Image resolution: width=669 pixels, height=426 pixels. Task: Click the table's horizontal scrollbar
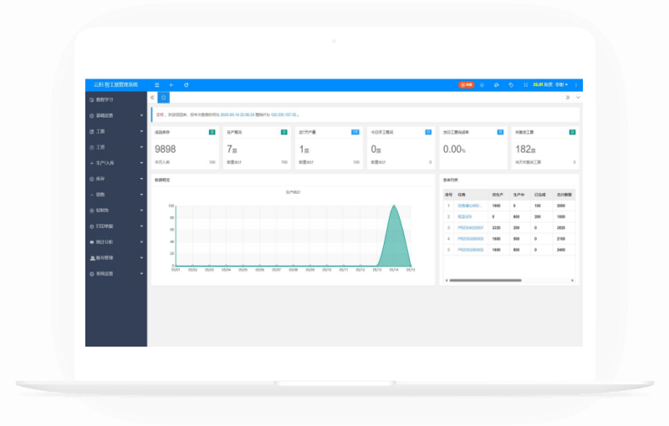(487, 280)
